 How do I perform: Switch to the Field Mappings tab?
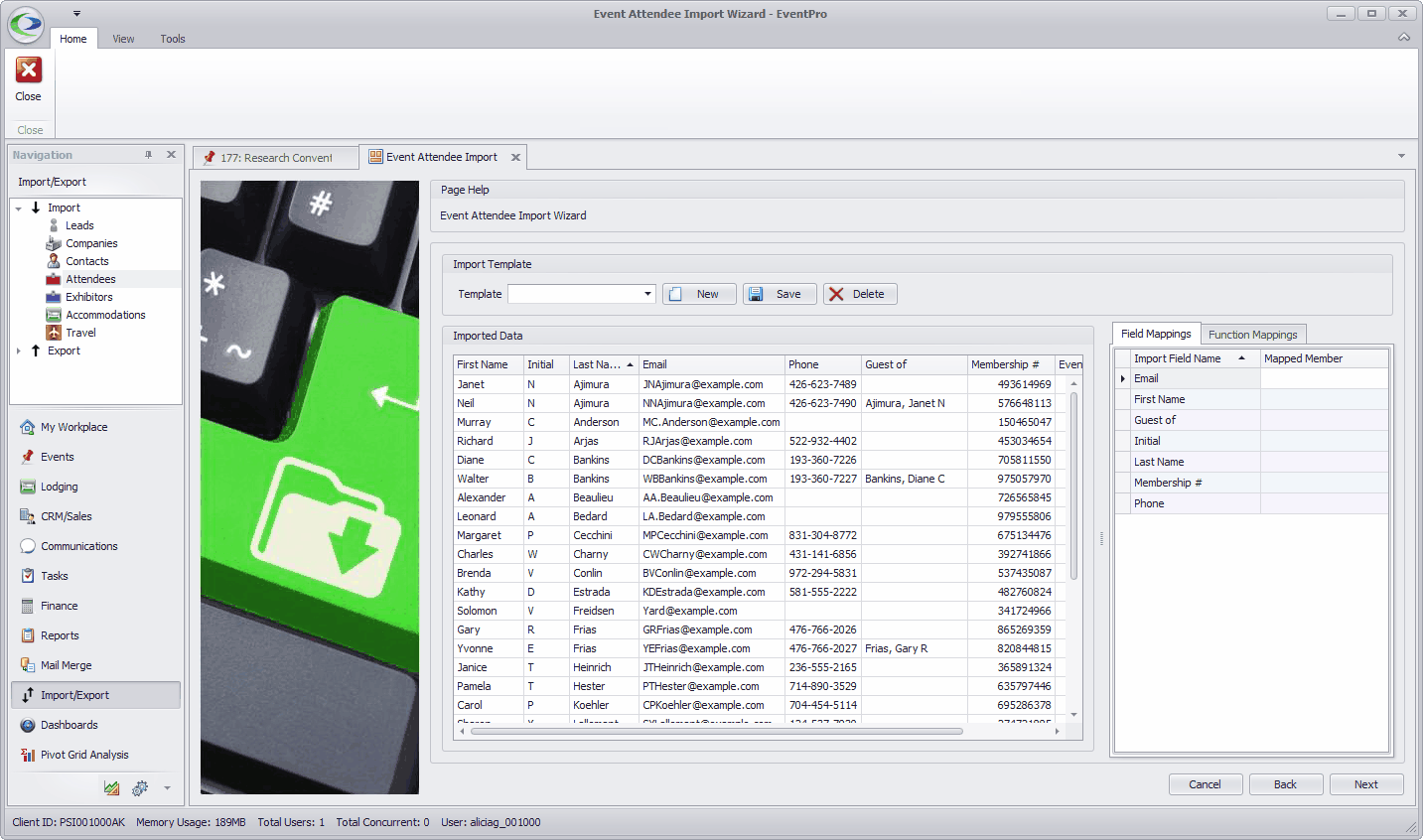(1156, 334)
